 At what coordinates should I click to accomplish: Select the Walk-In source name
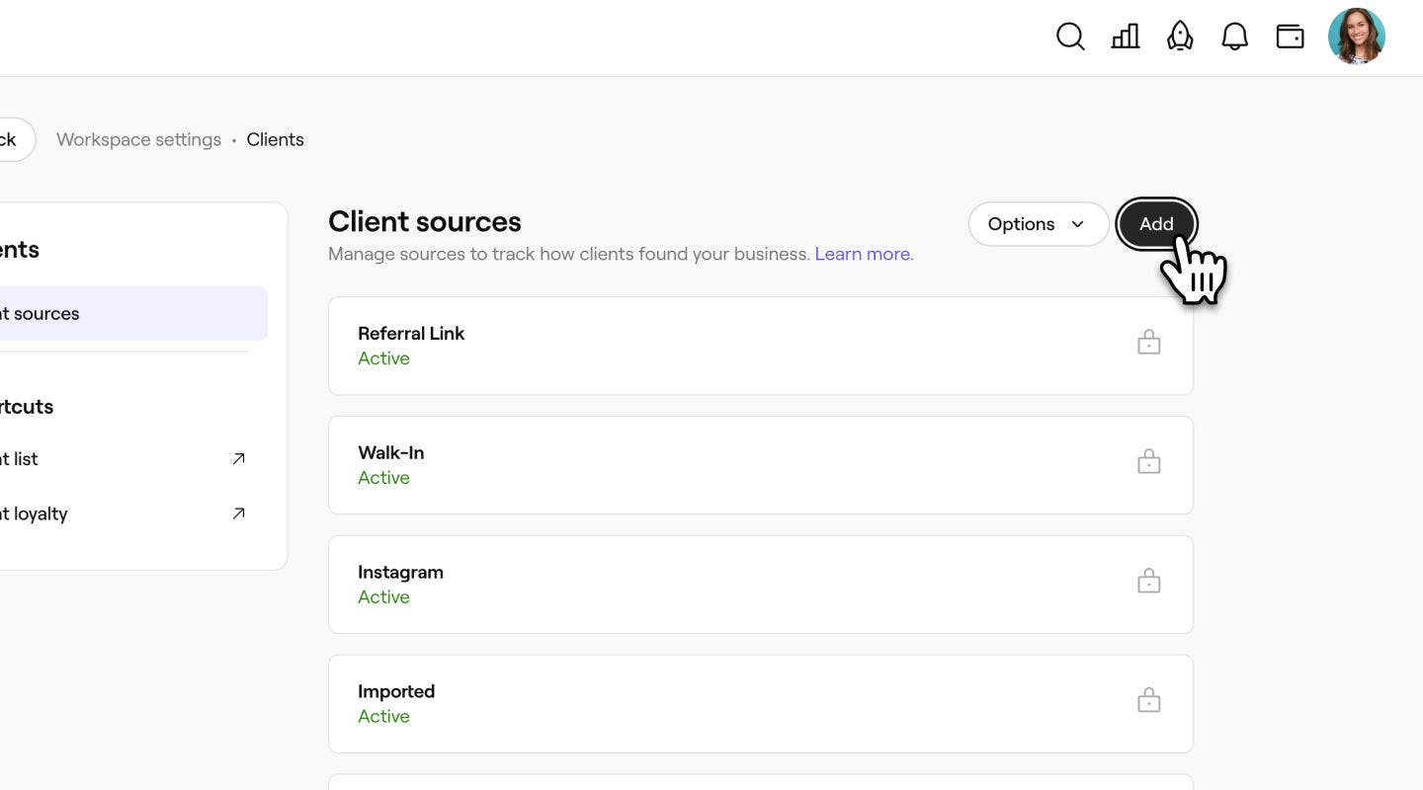point(390,452)
